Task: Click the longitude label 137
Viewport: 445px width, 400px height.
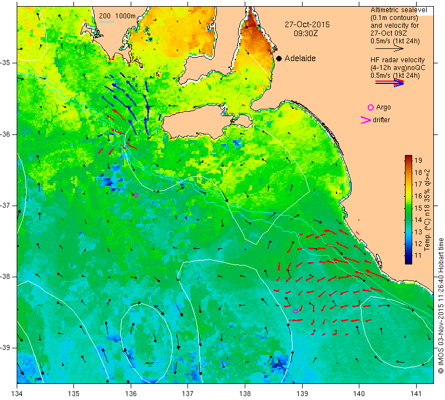Action: tap(188, 394)
